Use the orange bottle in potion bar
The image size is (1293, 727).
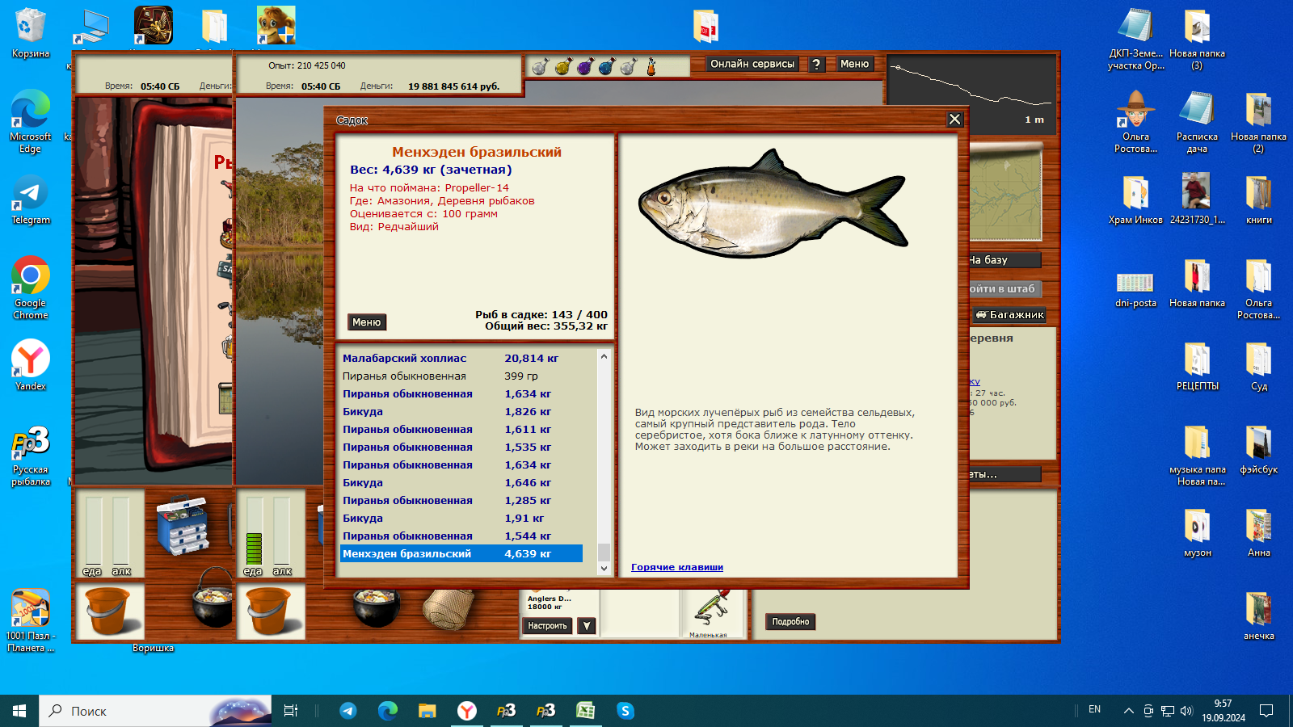651,66
